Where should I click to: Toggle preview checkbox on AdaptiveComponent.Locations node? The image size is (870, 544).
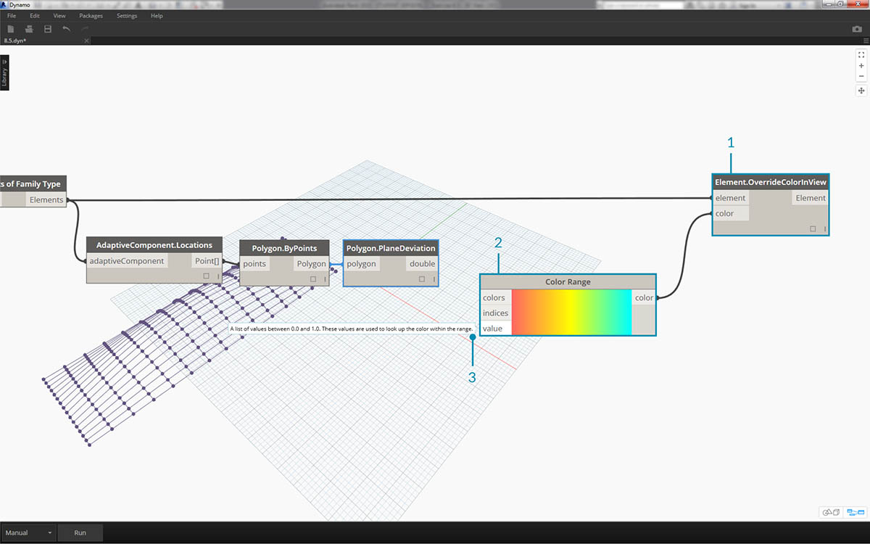click(207, 276)
